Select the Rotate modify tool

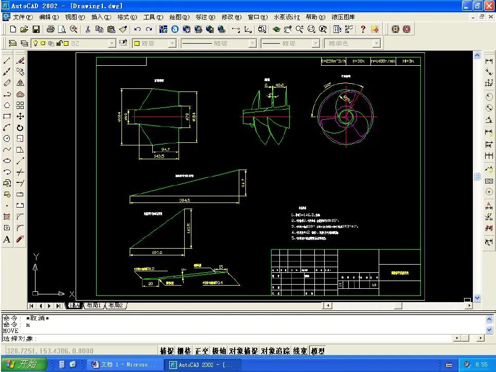pos(20,127)
